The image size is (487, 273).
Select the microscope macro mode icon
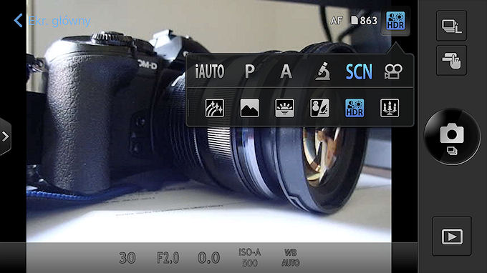323,71
